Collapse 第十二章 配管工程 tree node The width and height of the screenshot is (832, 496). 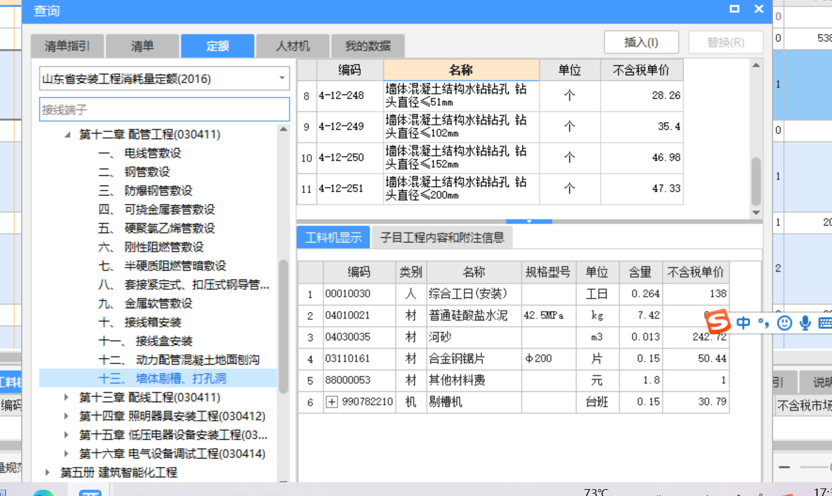pos(68,135)
